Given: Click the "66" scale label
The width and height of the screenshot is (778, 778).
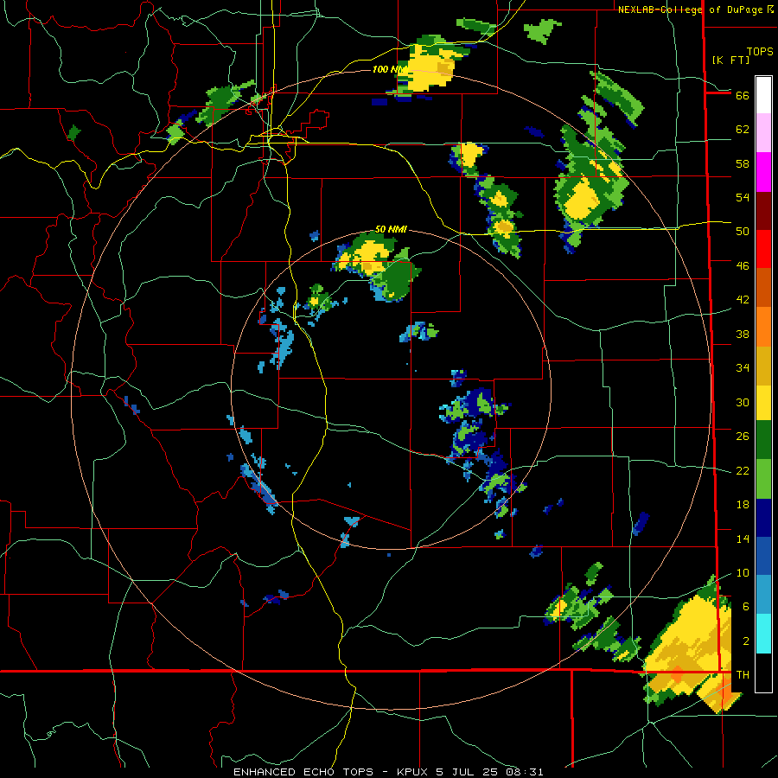Looking at the screenshot, I should tap(743, 95).
